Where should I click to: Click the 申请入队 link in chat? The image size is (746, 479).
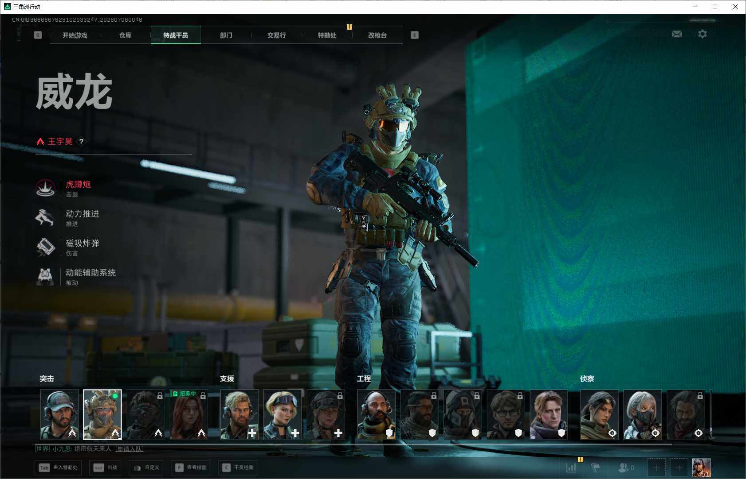(x=130, y=449)
